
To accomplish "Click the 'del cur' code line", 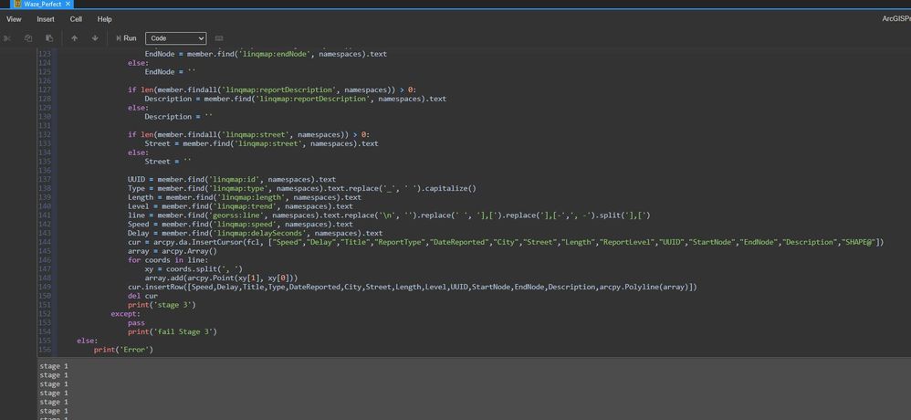I will tap(143, 296).
